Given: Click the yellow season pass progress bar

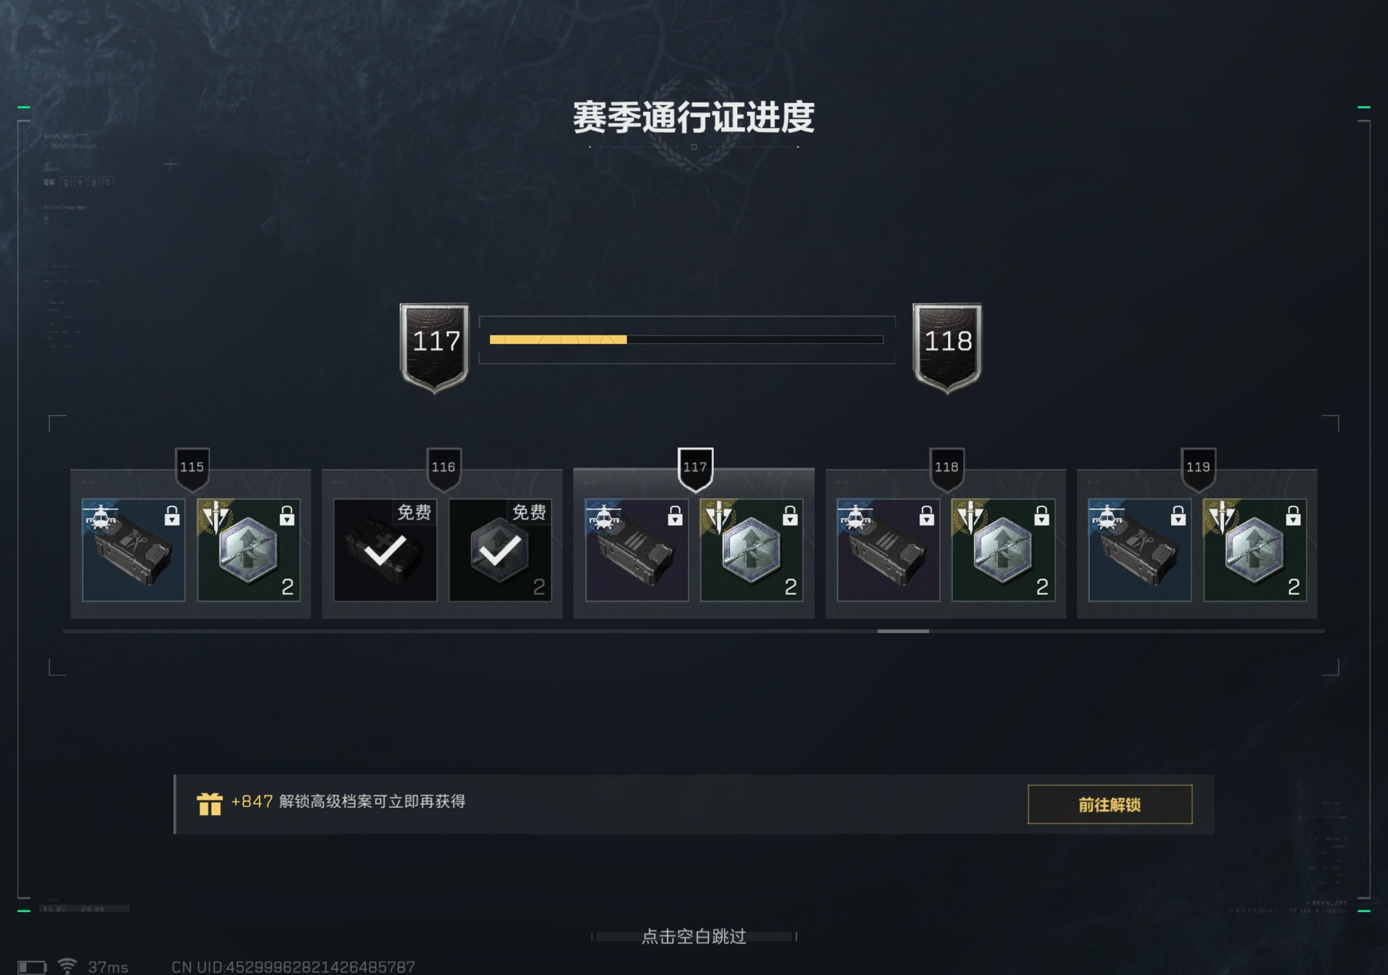Looking at the screenshot, I should coord(687,339).
